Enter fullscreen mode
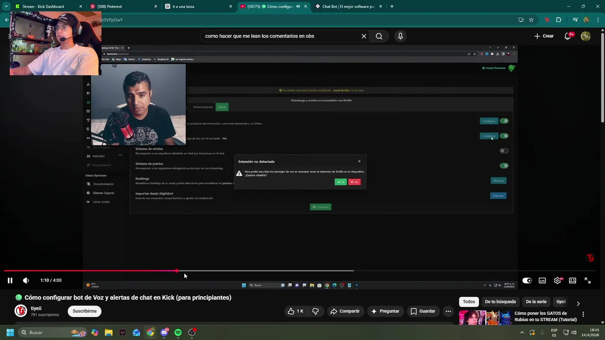605x340 pixels. click(x=588, y=280)
